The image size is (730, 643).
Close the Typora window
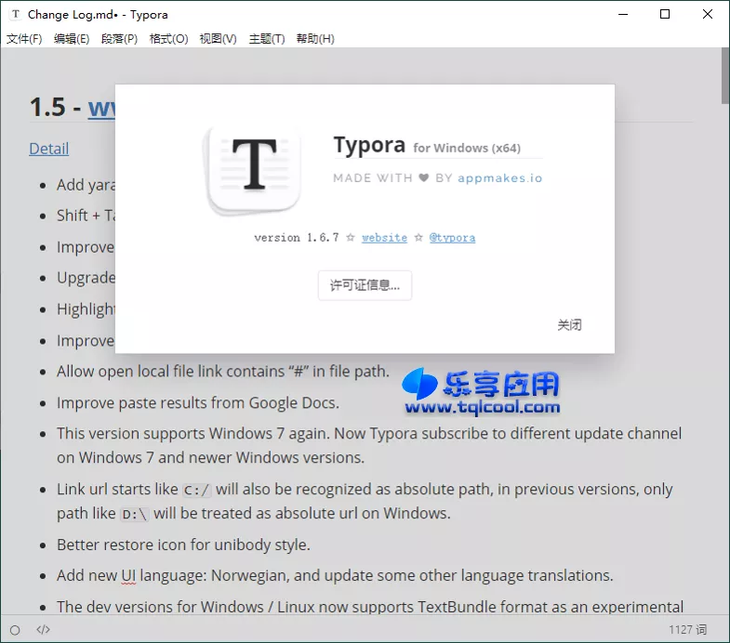(707, 15)
